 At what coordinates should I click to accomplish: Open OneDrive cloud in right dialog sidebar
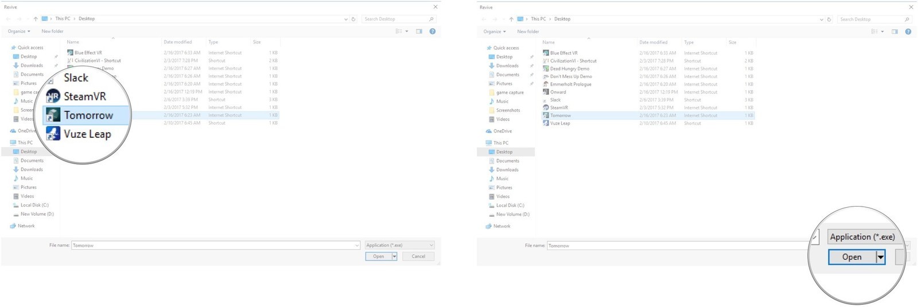tap(489, 131)
